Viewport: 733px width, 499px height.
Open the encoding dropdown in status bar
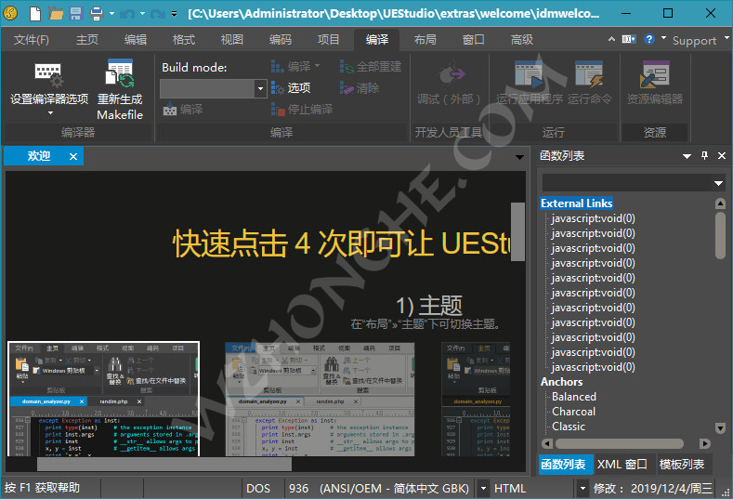click(x=483, y=488)
